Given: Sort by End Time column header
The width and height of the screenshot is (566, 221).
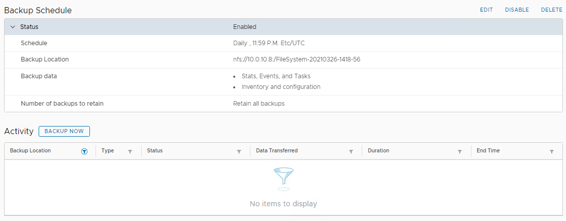Looking at the screenshot, I should pyautogui.click(x=488, y=151).
